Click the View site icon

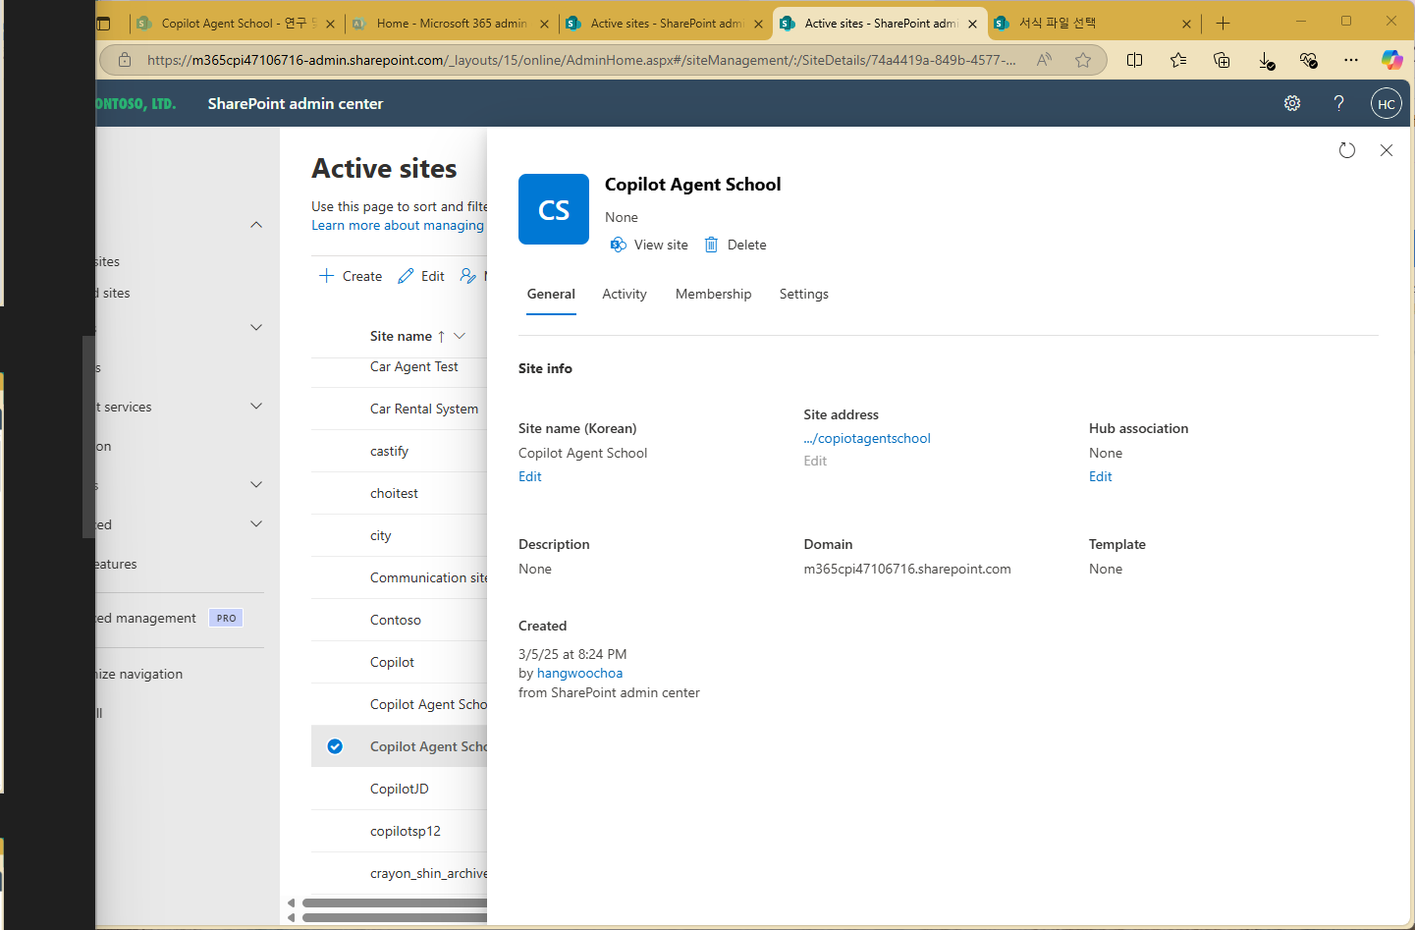(x=618, y=245)
